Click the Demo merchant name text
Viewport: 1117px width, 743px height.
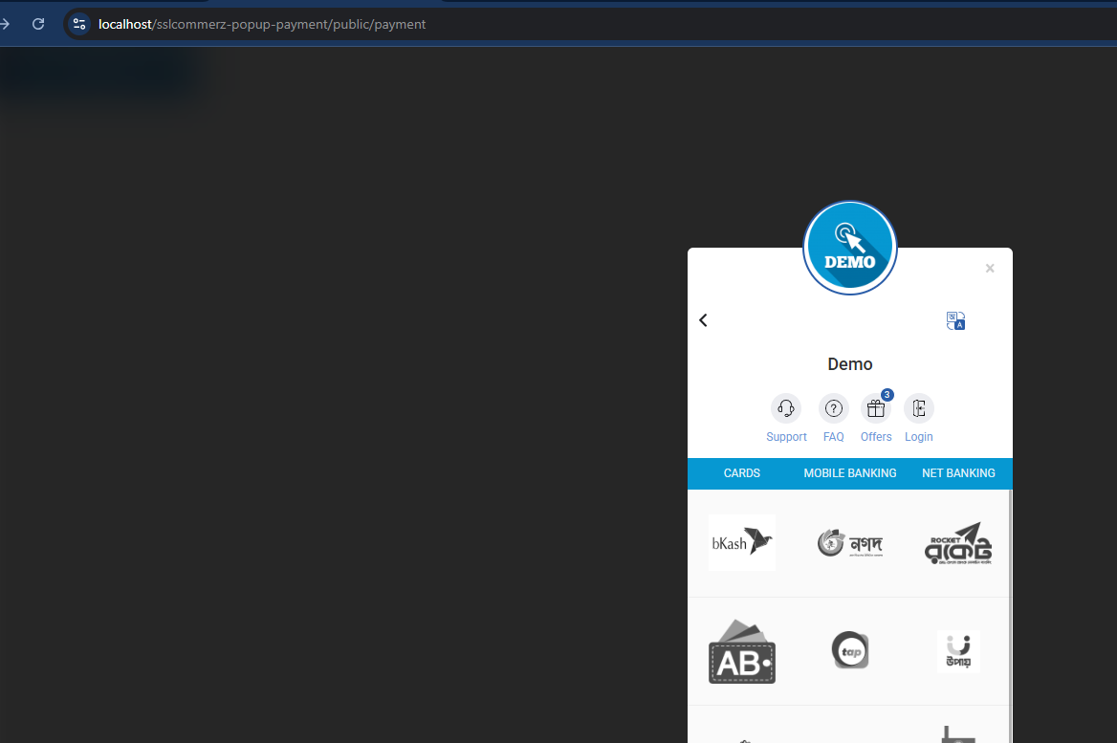click(x=850, y=364)
